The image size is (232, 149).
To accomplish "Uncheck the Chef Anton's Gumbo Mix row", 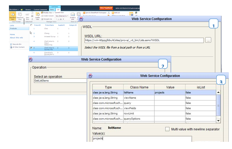I will [x=31, y=47].
